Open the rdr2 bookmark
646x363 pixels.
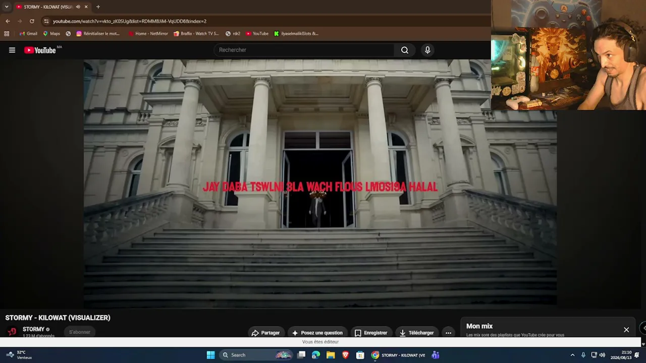(233, 34)
